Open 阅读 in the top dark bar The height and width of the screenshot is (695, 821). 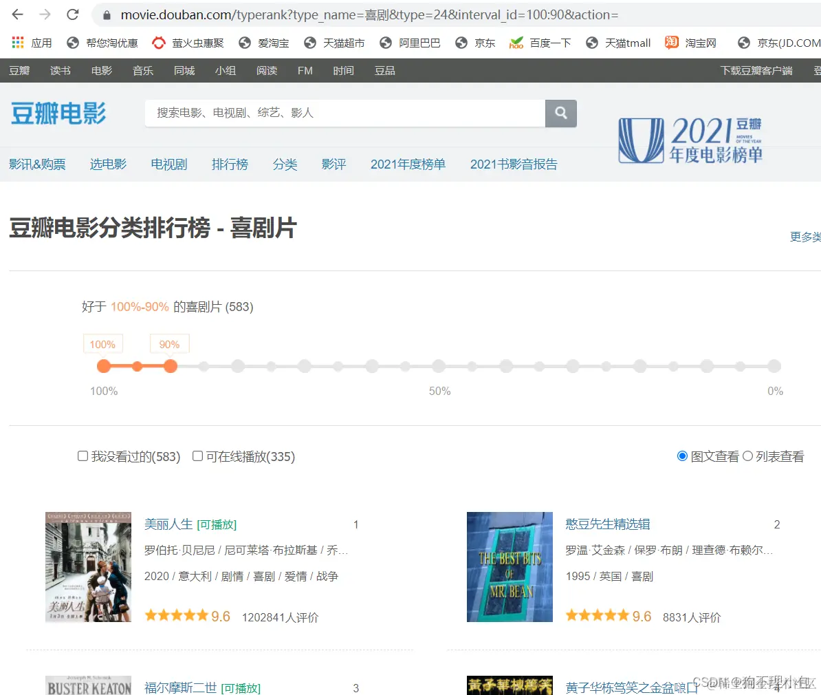click(x=267, y=71)
